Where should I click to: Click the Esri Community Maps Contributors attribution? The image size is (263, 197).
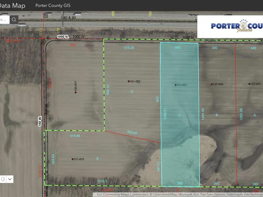coord(122,195)
